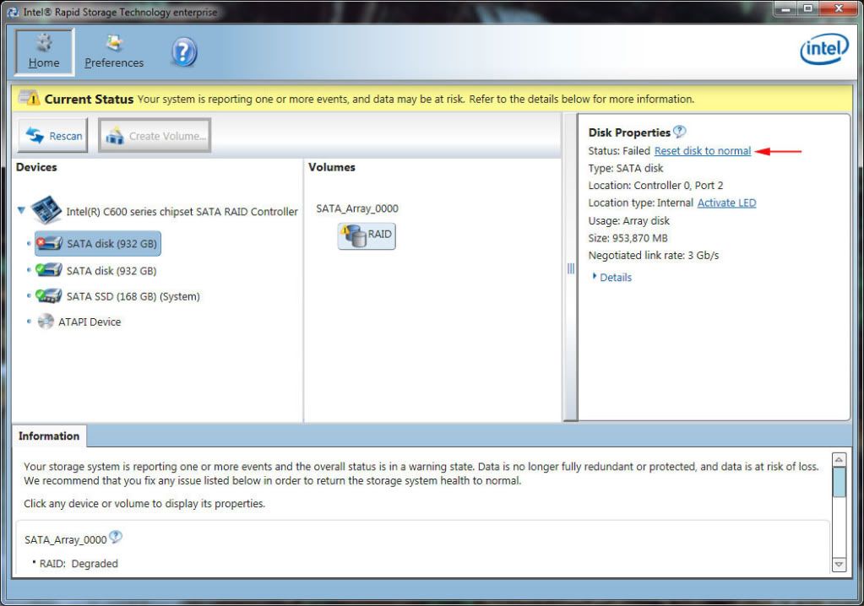This screenshot has width=864, height=606.
Task: Select the 'SATA SSD (168 GB) (System)' label
Action: [133, 297]
